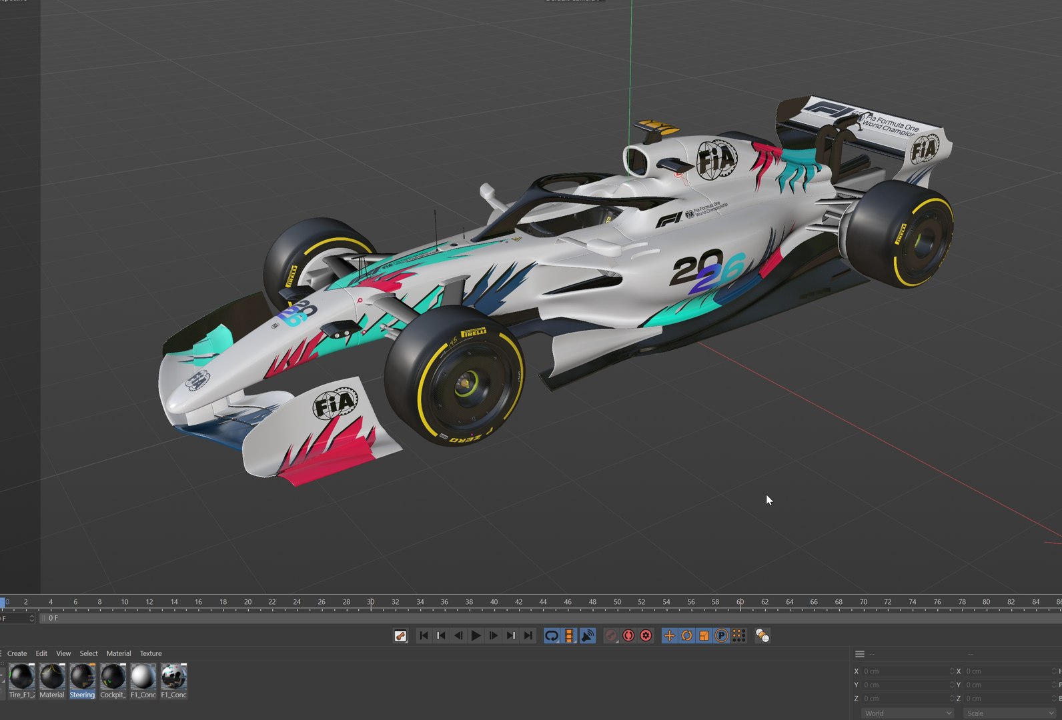1062x720 pixels.
Task: Click the motion system spheres icon
Action: (x=762, y=636)
